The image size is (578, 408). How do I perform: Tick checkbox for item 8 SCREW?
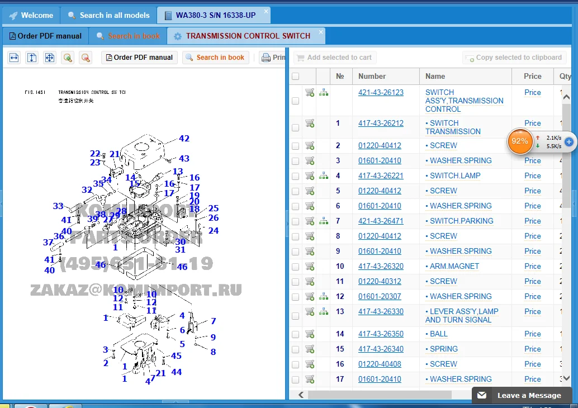pos(295,236)
